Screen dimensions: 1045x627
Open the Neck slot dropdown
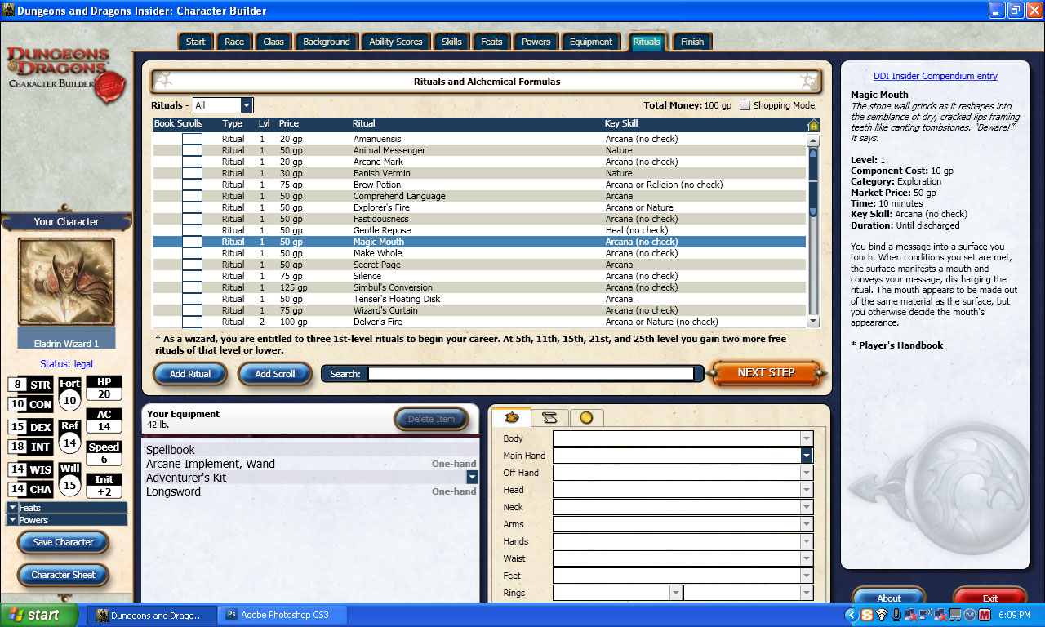point(807,507)
